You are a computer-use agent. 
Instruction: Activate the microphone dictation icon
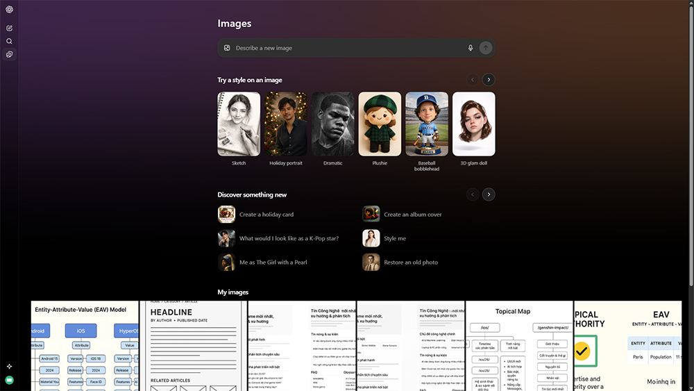tap(471, 48)
